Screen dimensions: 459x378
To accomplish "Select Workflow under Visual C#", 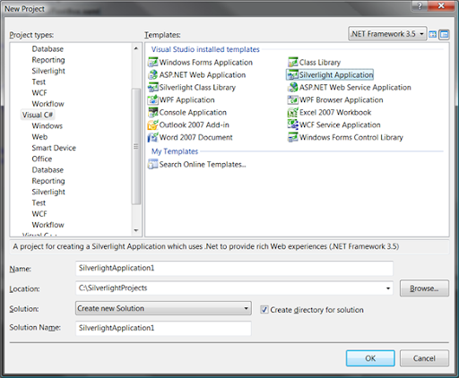I will coord(48,225).
